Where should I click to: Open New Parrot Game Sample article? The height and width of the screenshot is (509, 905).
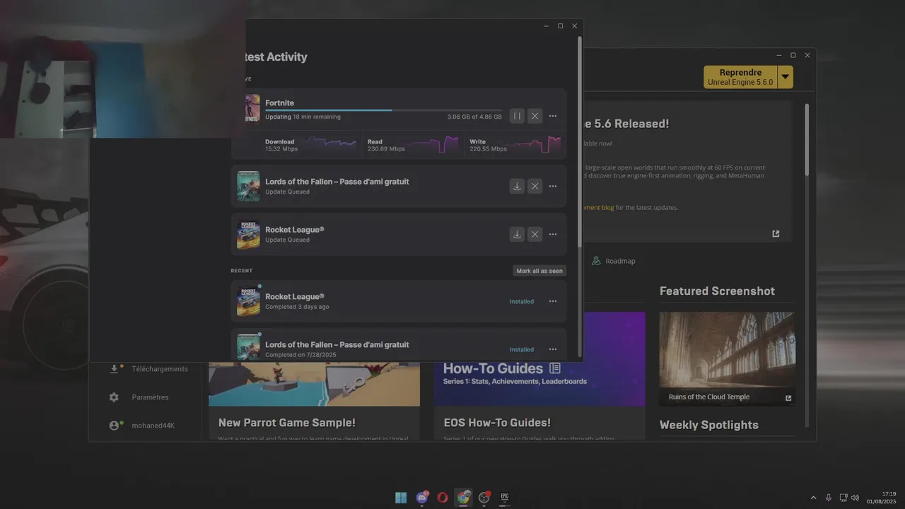tap(287, 423)
